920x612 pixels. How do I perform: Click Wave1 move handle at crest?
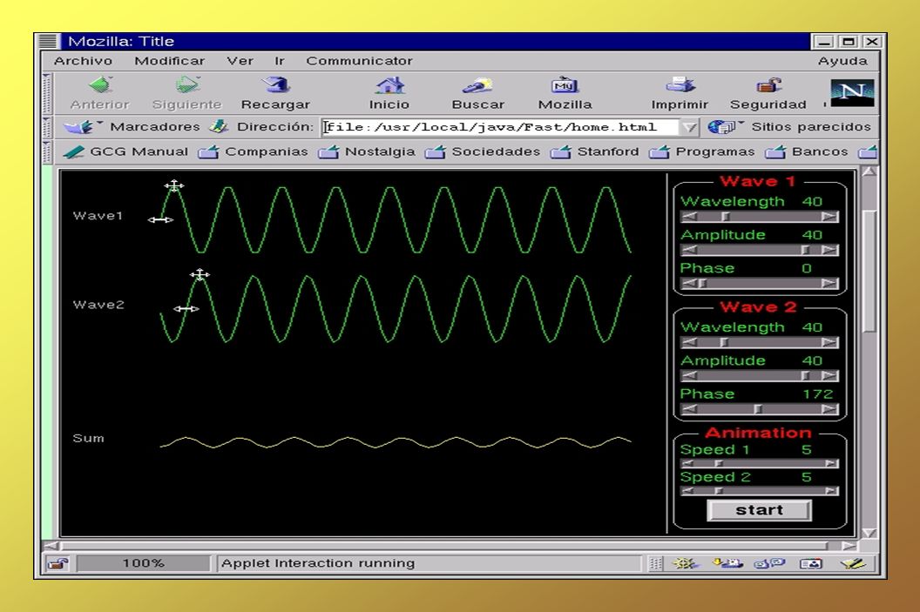tap(173, 186)
